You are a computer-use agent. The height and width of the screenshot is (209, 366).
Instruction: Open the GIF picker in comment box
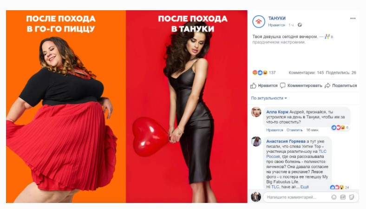coord(343,197)
